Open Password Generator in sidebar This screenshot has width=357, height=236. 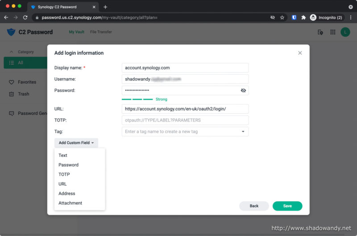[32, 113]
